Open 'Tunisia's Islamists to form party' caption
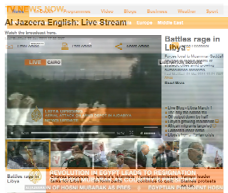Viewport: 228px width, 193px height. (x=114, y=179)
